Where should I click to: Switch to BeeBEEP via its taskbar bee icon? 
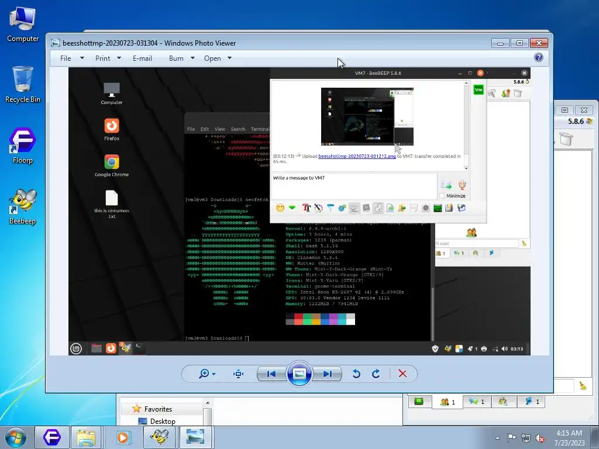[159, 437]
